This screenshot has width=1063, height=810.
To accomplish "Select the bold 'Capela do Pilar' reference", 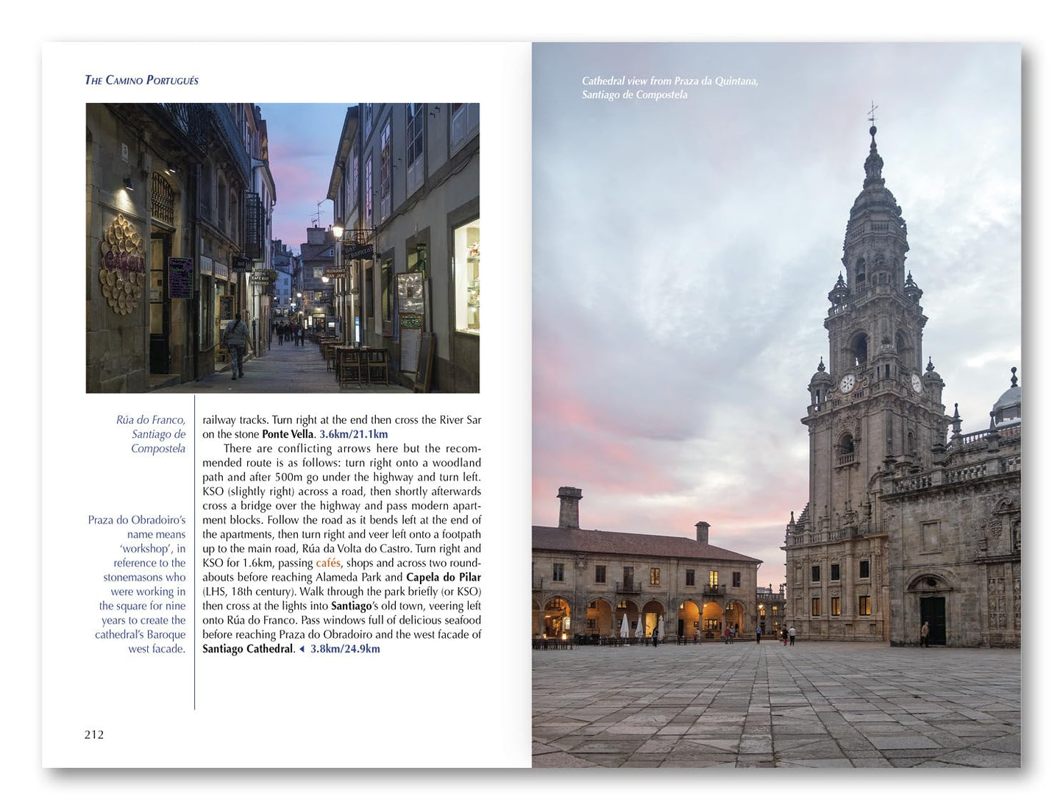I will [443, 578].
